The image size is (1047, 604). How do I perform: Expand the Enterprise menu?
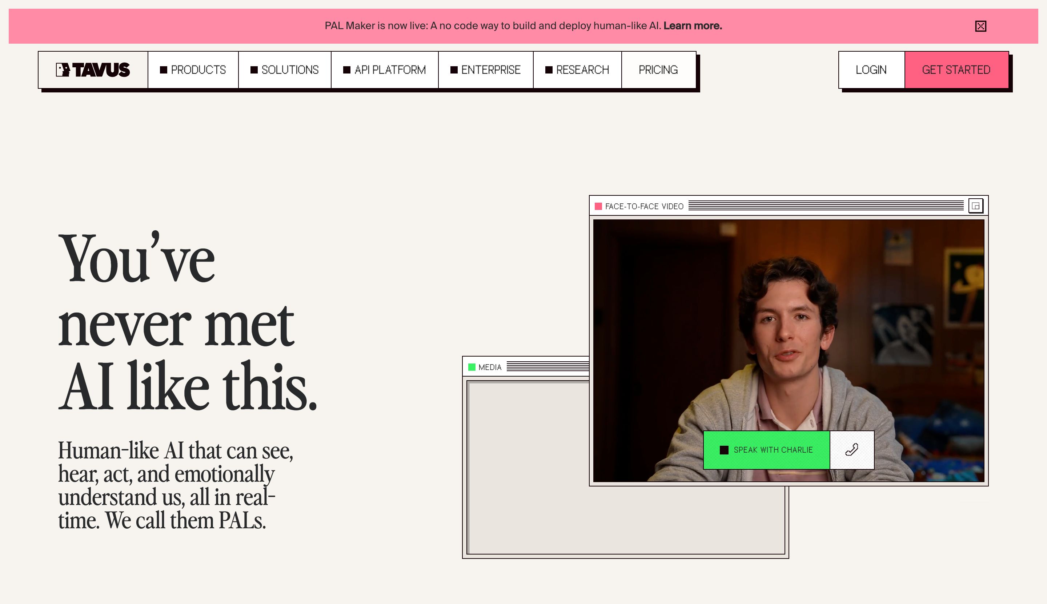point(486,70)
